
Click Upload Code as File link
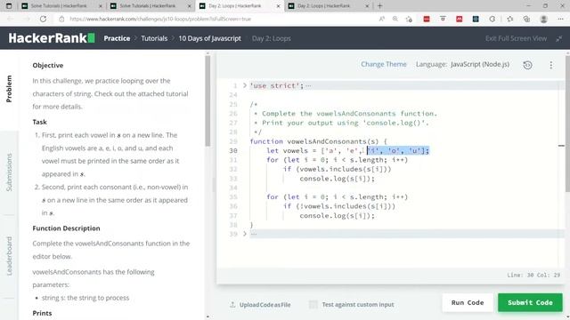[265, 305]
